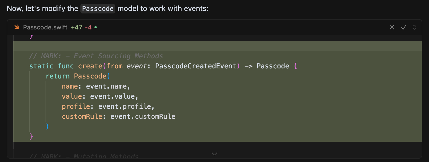Click the 'customRule: event.customRule' line

[x=119, y=117]
